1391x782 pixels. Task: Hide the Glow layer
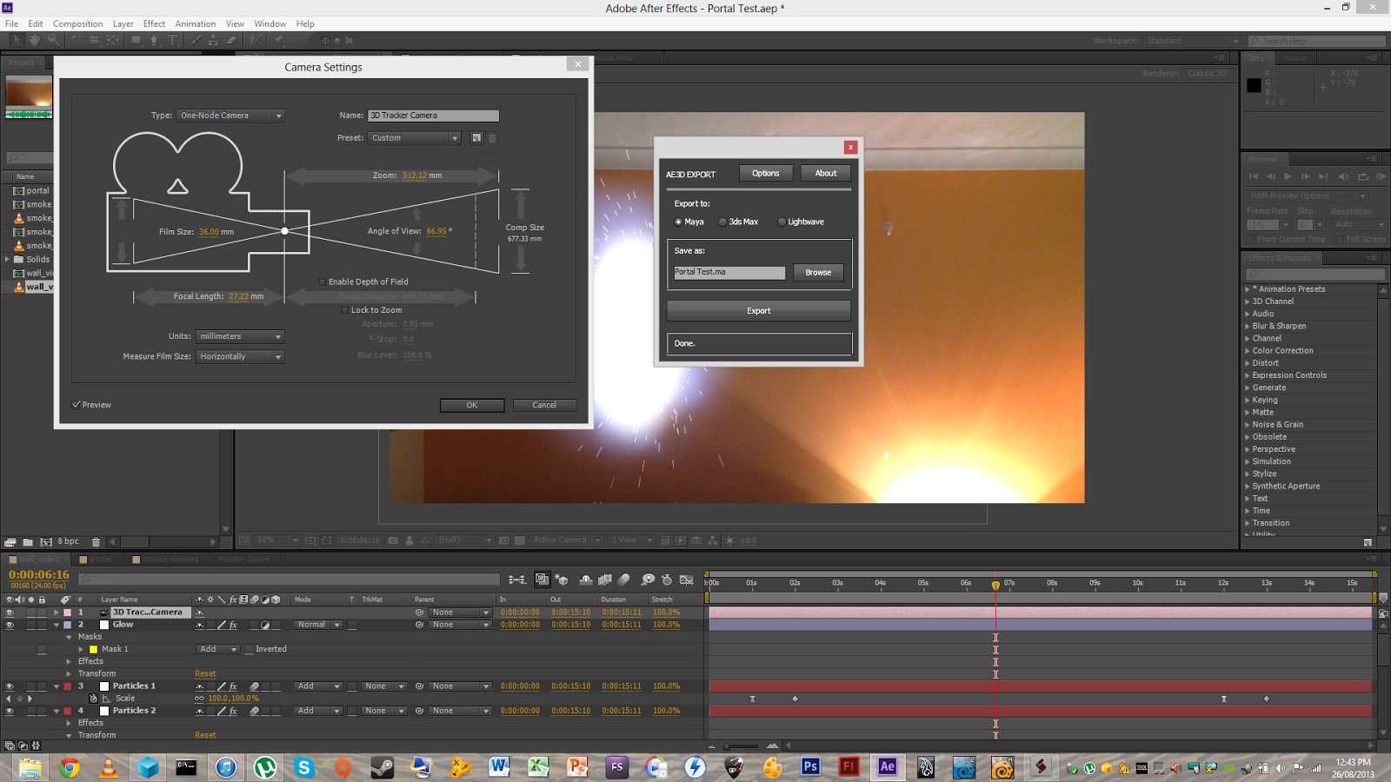(x=10, y=625)
